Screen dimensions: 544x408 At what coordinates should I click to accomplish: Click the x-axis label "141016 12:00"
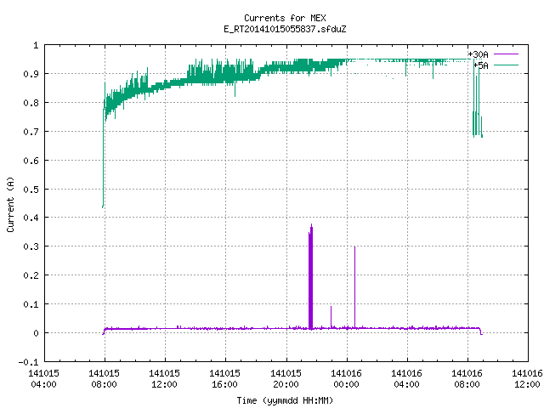click(x=527, y=378)
